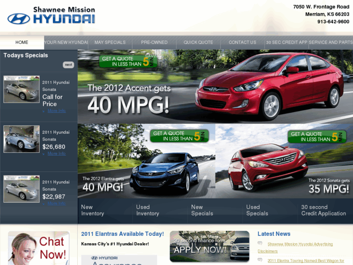Click the Chat Now! banner

(x=39, y=248)
